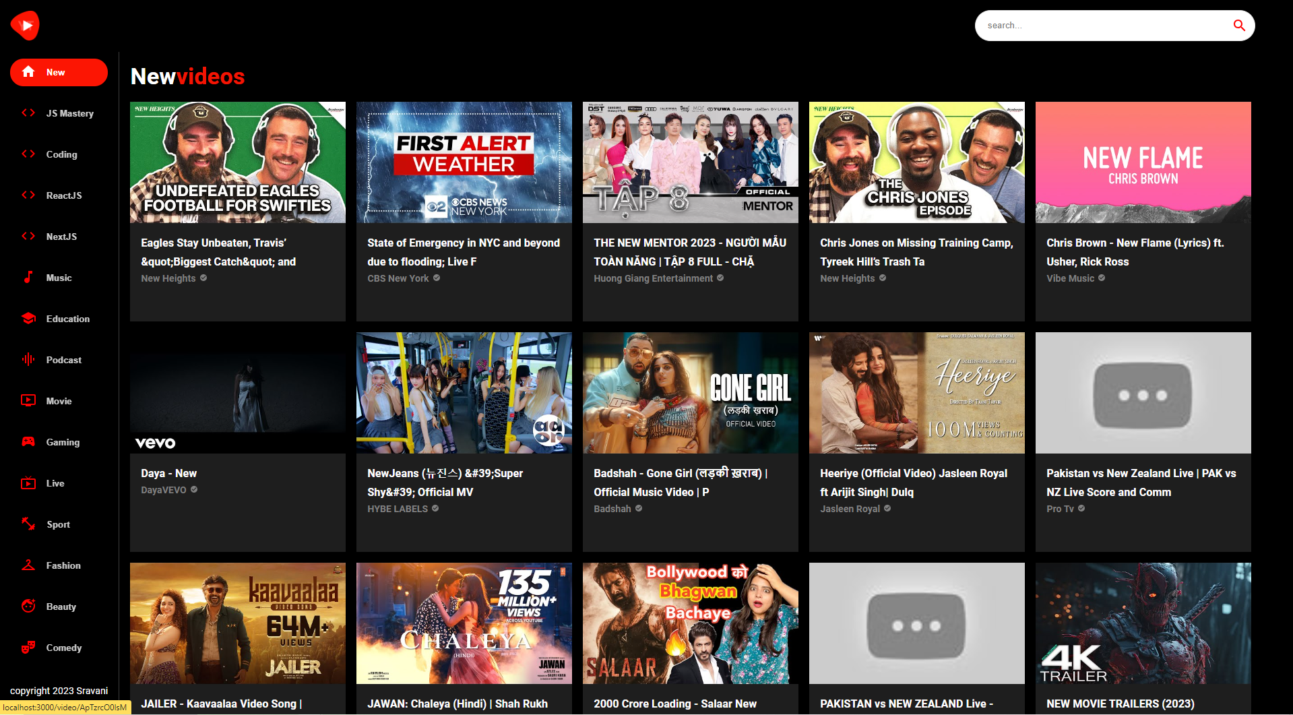This screenshot has width=1293, height=715.
Task: Play Kaavaalaa Jailer thumbnail
Action: coord(238,623)
